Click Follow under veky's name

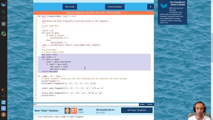81,112
